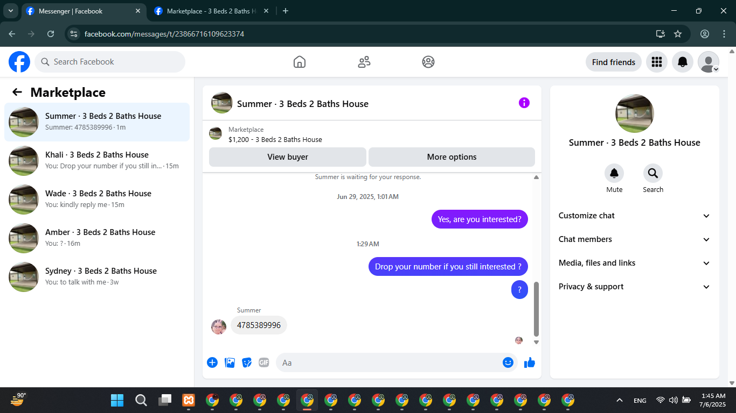736x413 pixels.
Task: Open Wade 3 Beds 2 Baths conversation
Action: coord(97,200)
